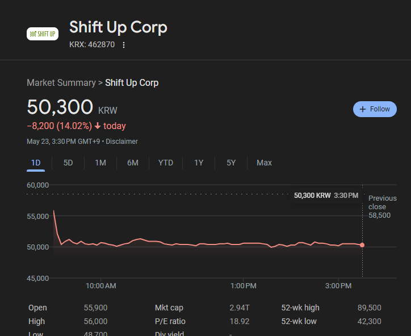Show the Max chart range
The width and height of the screenshot is (411, 336).
264,163
